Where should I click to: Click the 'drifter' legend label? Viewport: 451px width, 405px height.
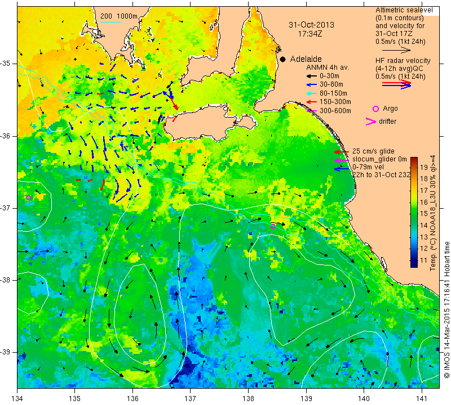coord(387,121)
